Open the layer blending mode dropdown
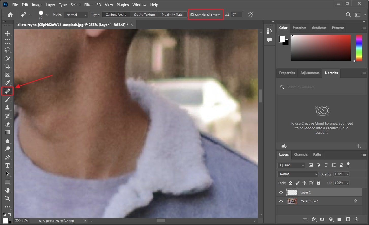Image resolution: width=369 pixels, height=225 pixels. (297, 174)
